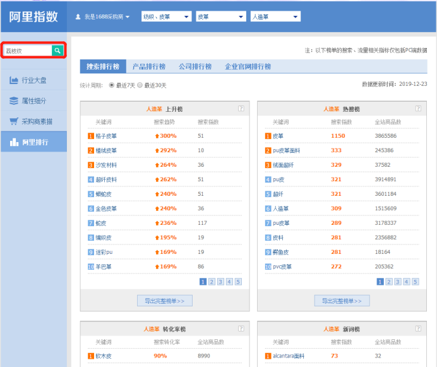This screenshot has width=437, height=367.
Task: Click keyword pvc皮革 in 热搜榜
Action: click(x=282, y=267)
